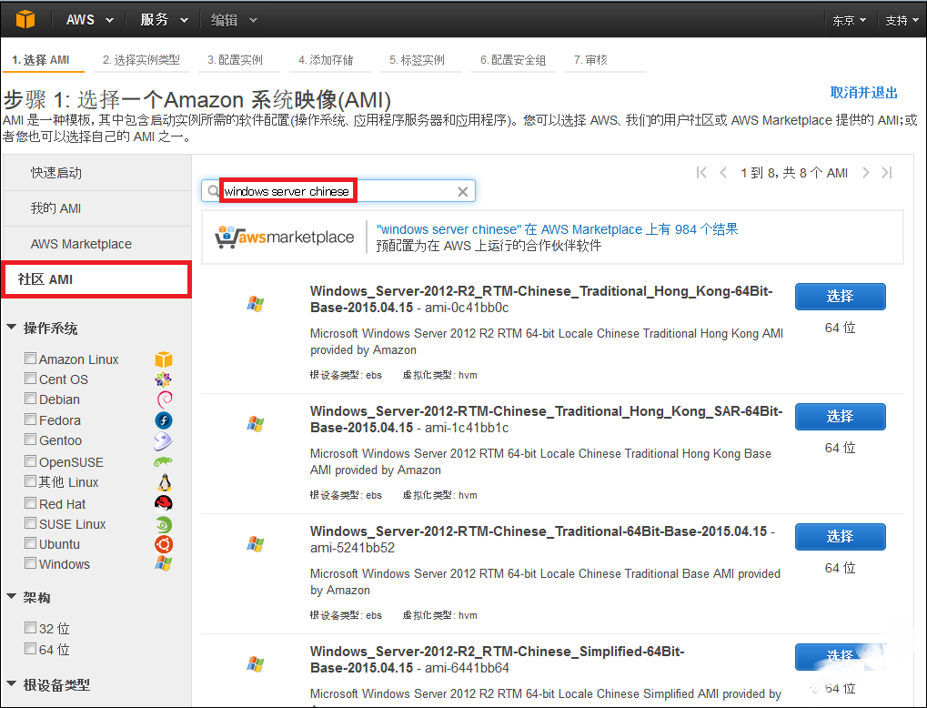Viewport: 927px width, 708px height.
Task: Open the 支持 support dropdown
Action: click(x=902, y=20)
